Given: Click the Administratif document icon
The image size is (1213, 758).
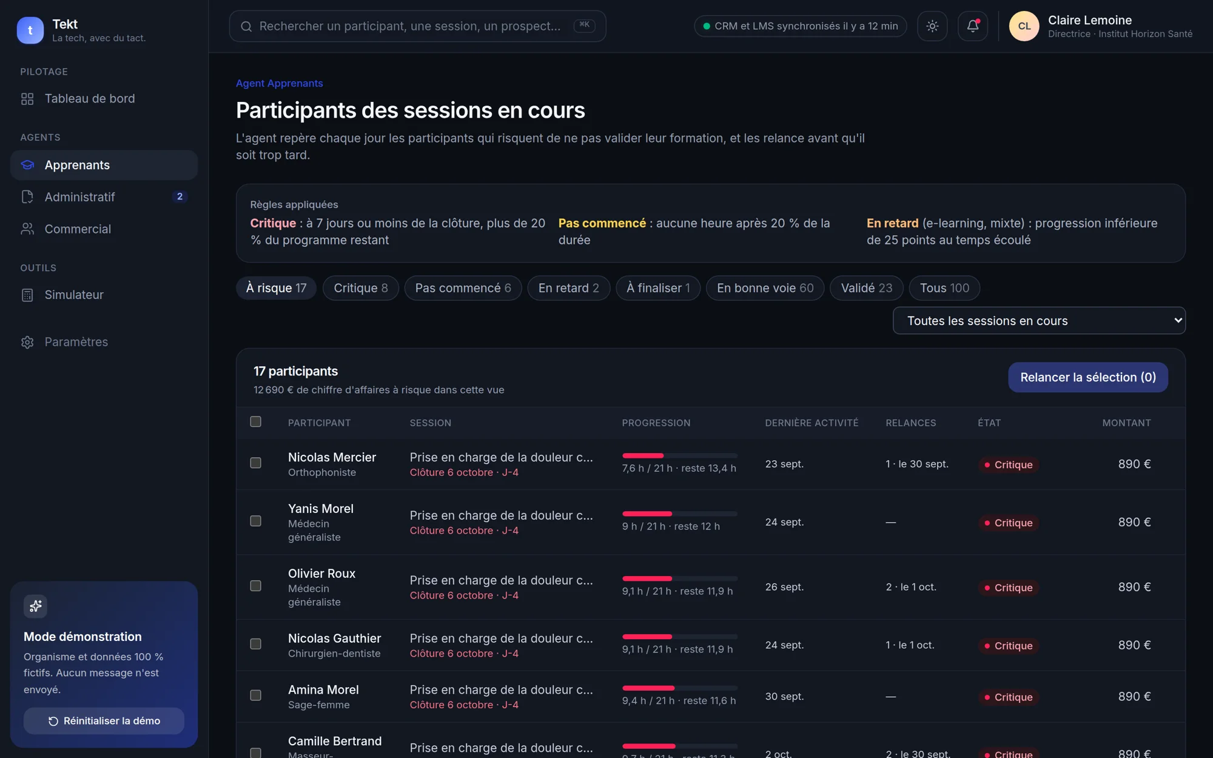Looking at the screenshot, I should pos(27,197).
